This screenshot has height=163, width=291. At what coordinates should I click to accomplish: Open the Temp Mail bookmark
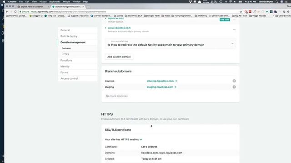(55, 16)
